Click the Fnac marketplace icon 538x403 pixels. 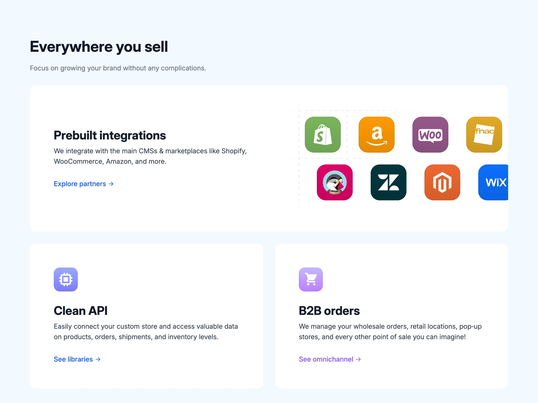point(484,135)
